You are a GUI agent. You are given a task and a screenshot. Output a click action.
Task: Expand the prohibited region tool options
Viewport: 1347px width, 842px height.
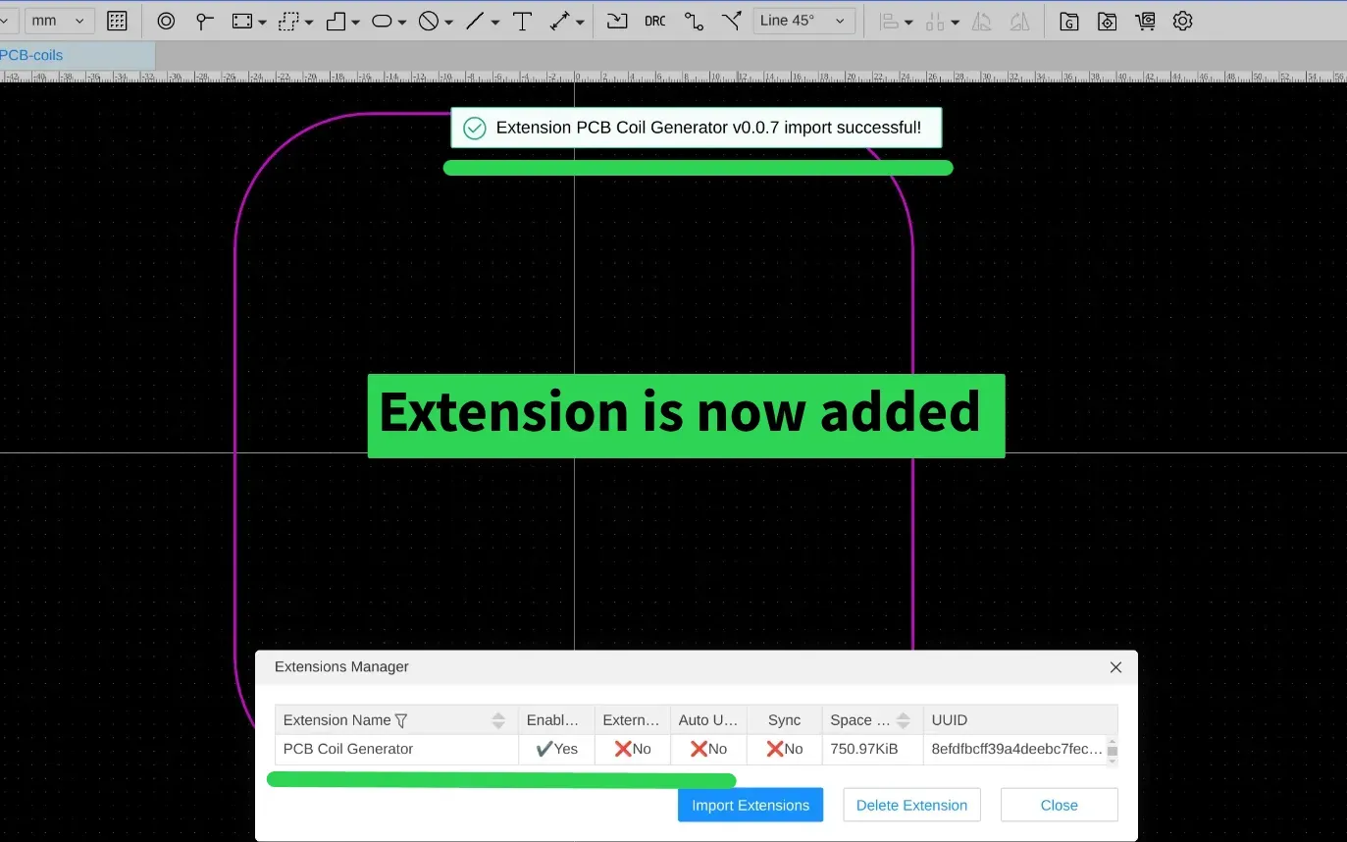pyautogui.click(x=448, y=22)
